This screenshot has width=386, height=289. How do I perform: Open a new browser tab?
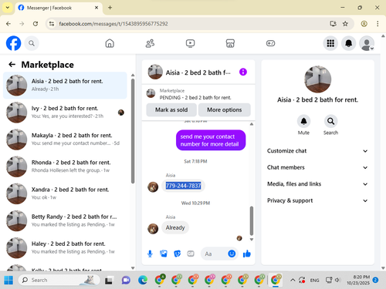click(x=110, y=8)
